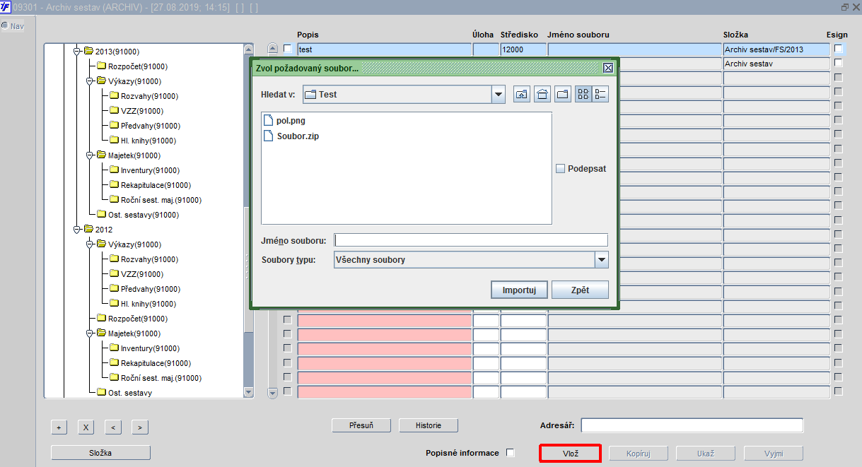This screenshot has height=467, width=862.
Task: Click the Zpět button
Action: tap(580, 290)
